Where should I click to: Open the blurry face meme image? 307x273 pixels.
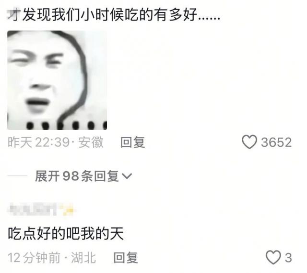tap(57, 80)
